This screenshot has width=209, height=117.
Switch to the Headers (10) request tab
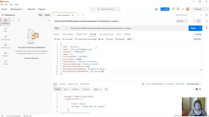click(81, 34)
